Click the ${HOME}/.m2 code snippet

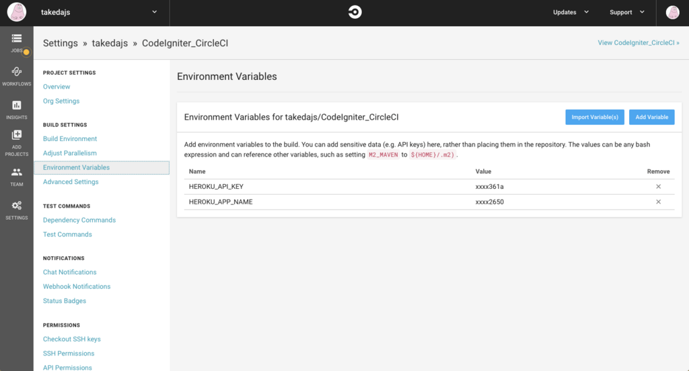[x=433, y=155]
